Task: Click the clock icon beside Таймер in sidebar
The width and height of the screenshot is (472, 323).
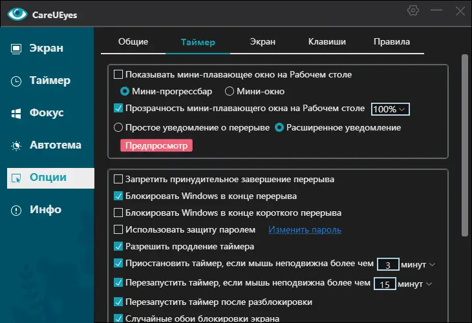Action: (16, 81)
